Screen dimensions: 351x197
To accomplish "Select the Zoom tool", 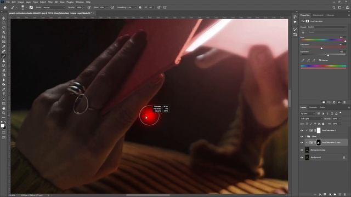I will coord(4,113).
